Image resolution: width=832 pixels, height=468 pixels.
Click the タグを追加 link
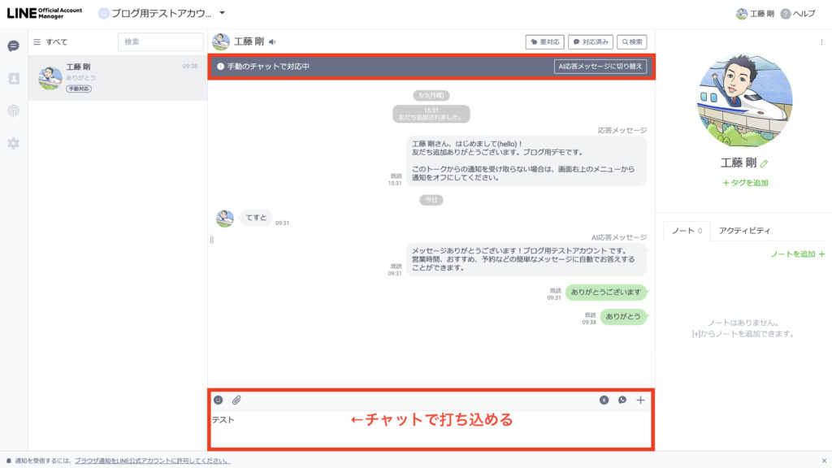tap(745, 183)
